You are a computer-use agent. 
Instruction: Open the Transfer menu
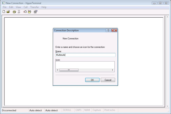[x=35, y=7]
